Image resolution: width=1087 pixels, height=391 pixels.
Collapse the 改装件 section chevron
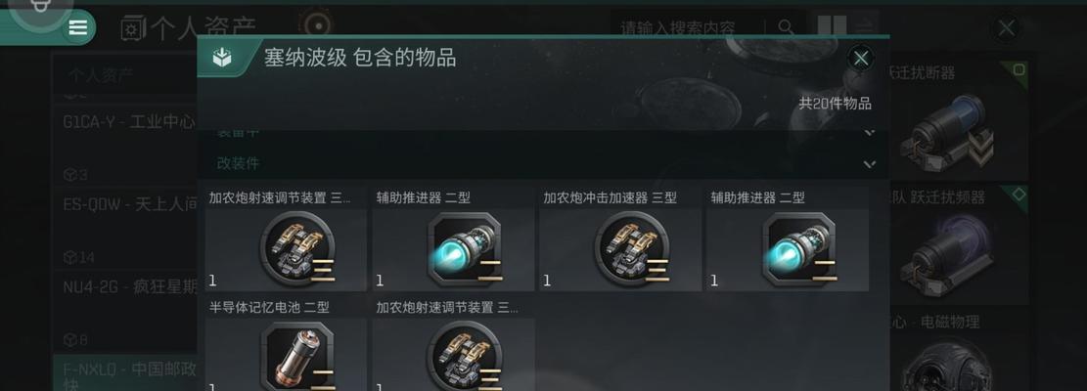coord(870,164)
